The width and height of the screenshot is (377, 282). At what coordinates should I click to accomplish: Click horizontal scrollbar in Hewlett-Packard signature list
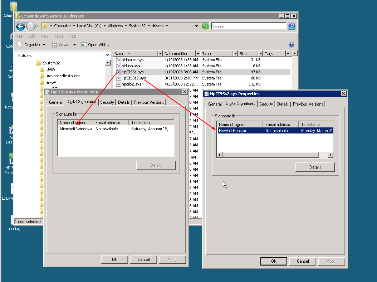point(270,155)
